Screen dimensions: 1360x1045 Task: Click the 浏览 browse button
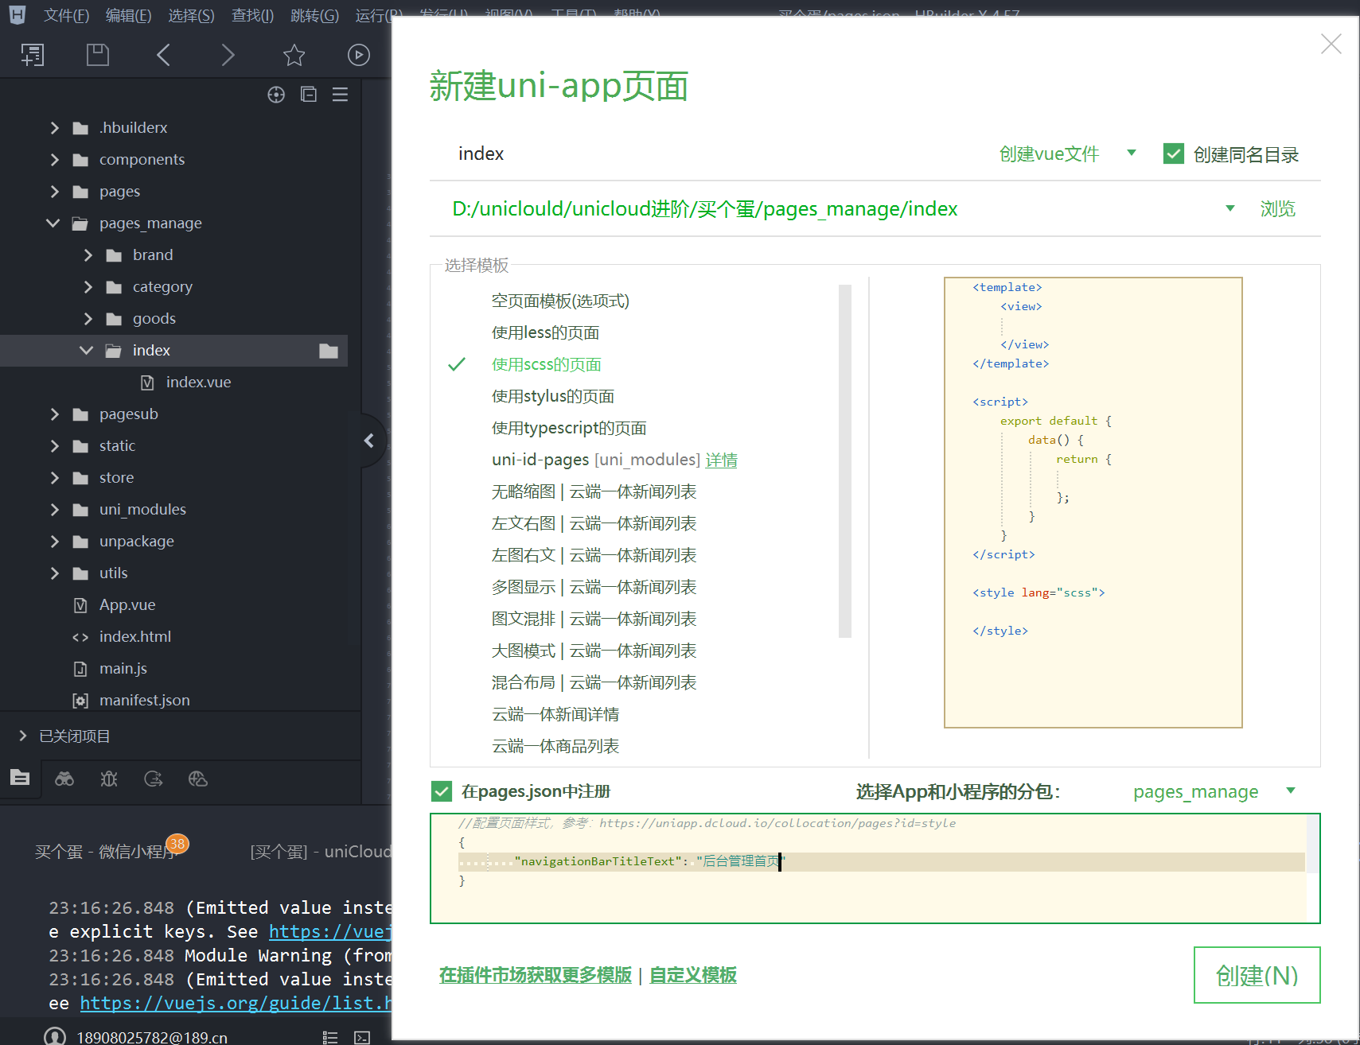pyautogui.click(x=1277, y=208)
